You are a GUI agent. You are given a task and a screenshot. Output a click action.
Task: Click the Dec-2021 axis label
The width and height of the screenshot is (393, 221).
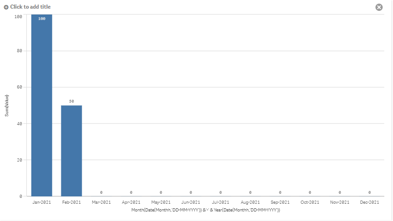(369, 202)
